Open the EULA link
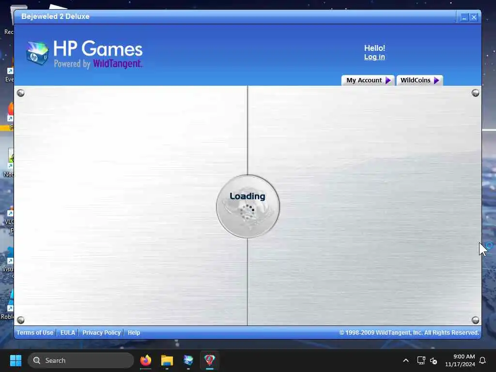Image resolution: width=496 pixels, height=372 pixels. point(68,332)
